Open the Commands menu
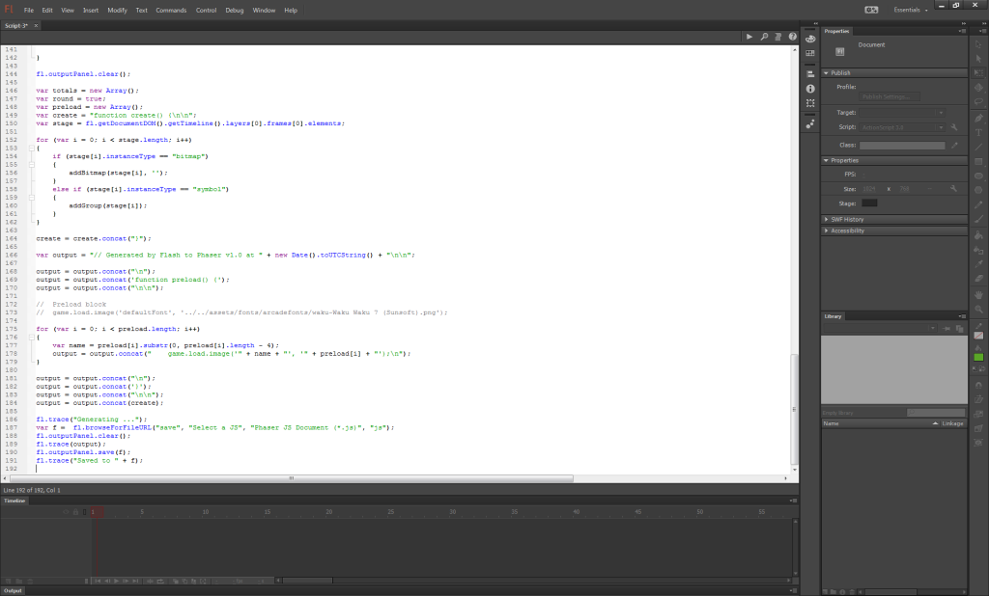This screenshot has height=596, width=989. (x=171, y=10)
